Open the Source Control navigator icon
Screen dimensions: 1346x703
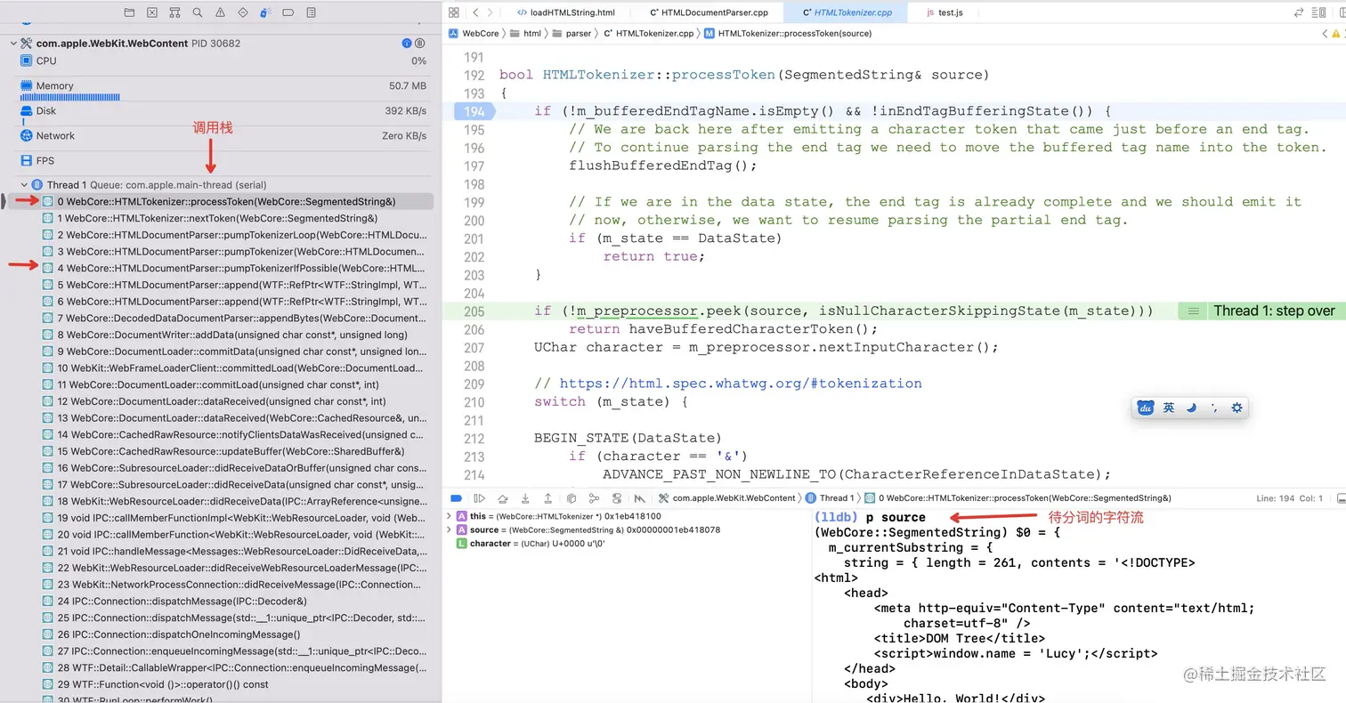click(x=152, y=12)
